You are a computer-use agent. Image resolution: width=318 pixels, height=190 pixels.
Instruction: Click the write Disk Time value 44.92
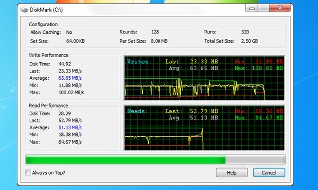[x=65, y=64]
